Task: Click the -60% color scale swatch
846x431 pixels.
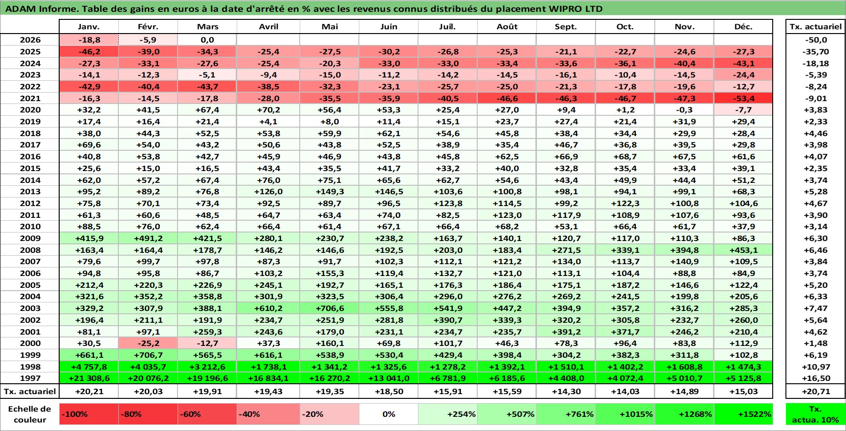Action: coord(207,414)
